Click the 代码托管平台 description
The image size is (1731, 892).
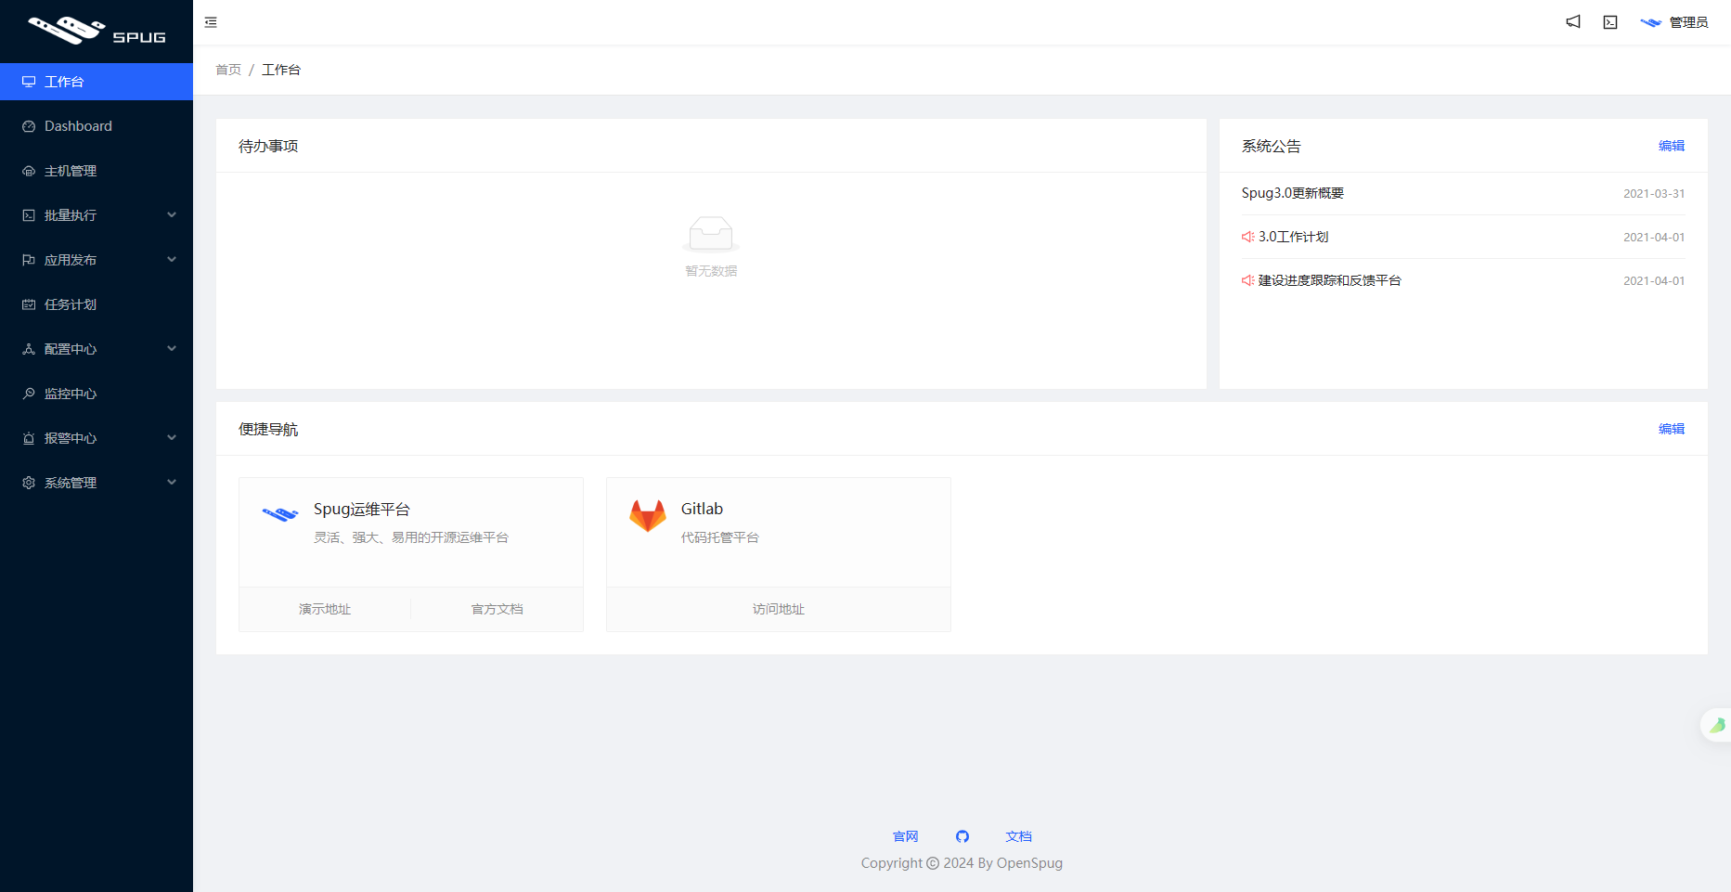tap(720, 537)
